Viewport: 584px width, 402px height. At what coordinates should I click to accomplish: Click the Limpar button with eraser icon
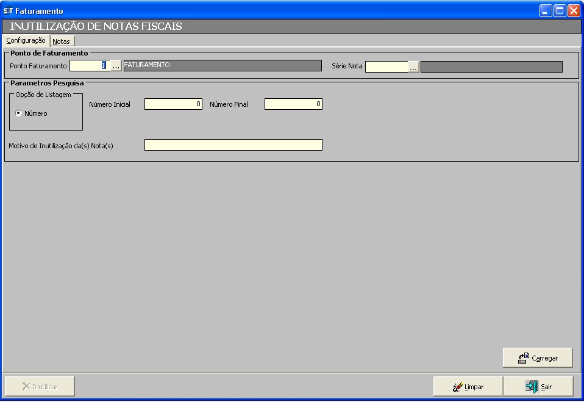point(468,387)
